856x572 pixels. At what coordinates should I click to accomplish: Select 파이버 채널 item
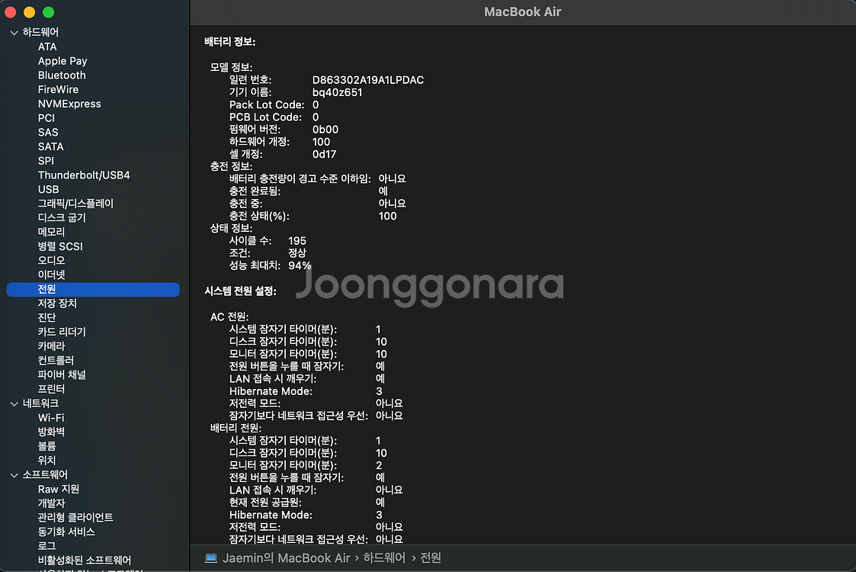coord(62,374)
